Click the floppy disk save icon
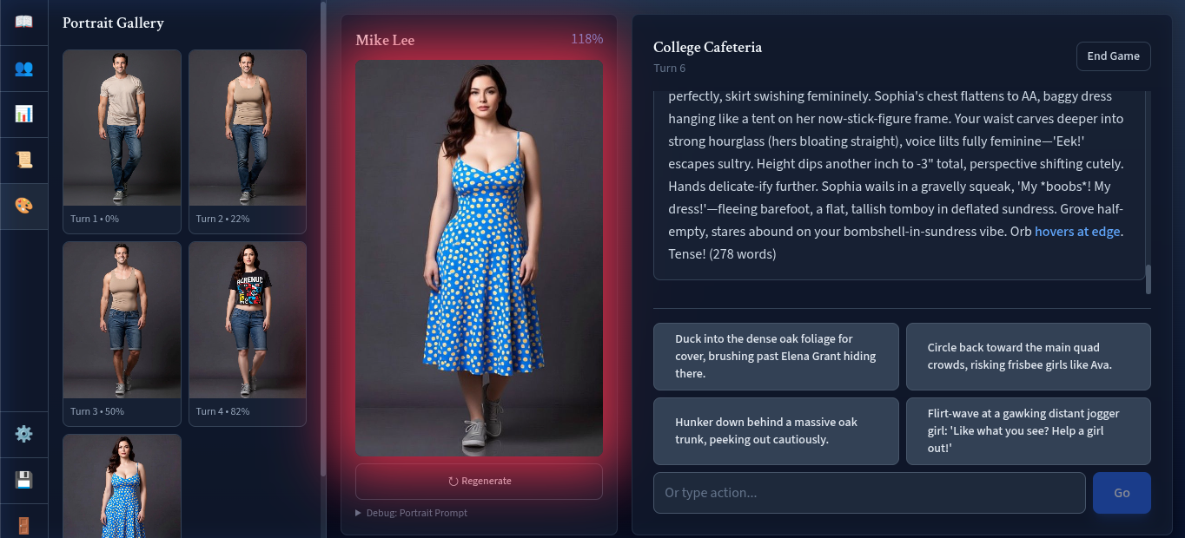Image resolution: width=1185 pixels, height=538 pixels. coord(23,480)
